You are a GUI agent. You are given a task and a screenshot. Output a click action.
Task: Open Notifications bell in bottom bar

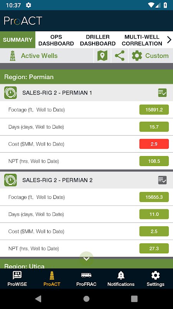click(121, 279)
